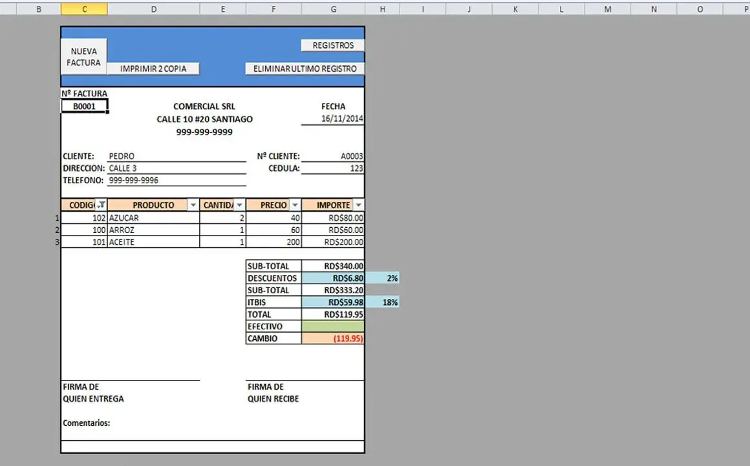Click the NUEVA FACTURA button
Image resolution: width=750 pixels, height=466 pixels.
pos(84,57)
